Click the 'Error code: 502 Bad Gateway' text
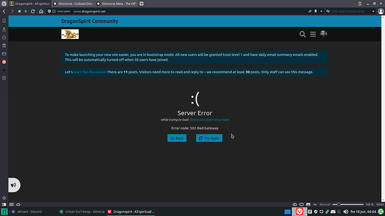385x216 pixels. point(195,128)
